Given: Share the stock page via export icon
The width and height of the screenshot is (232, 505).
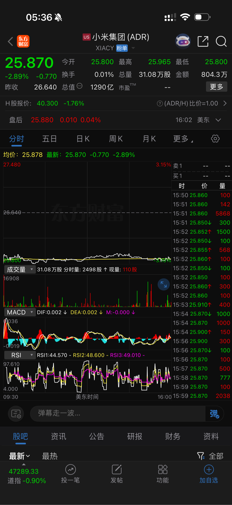Looking at the screenshot, I should (x=203, y=41).
